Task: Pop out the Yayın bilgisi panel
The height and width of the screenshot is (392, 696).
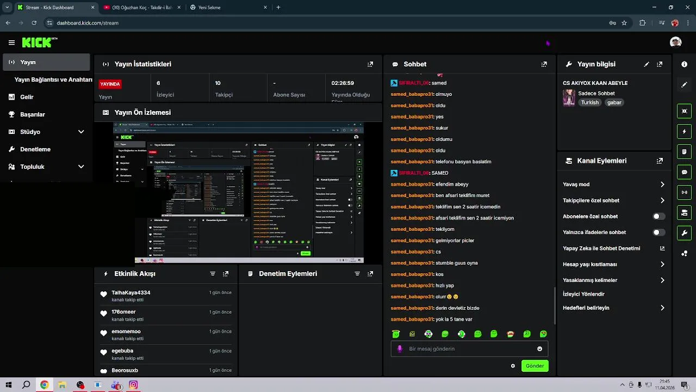Action: point(660,64)
